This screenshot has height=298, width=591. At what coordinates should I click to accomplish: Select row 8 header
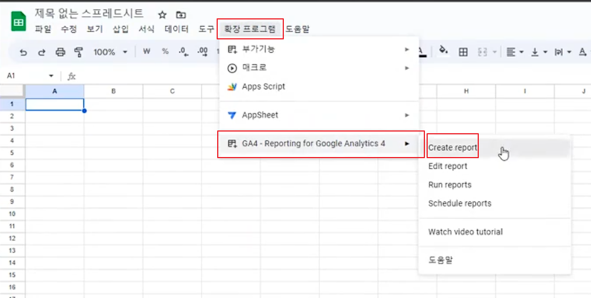pos(12,189)
